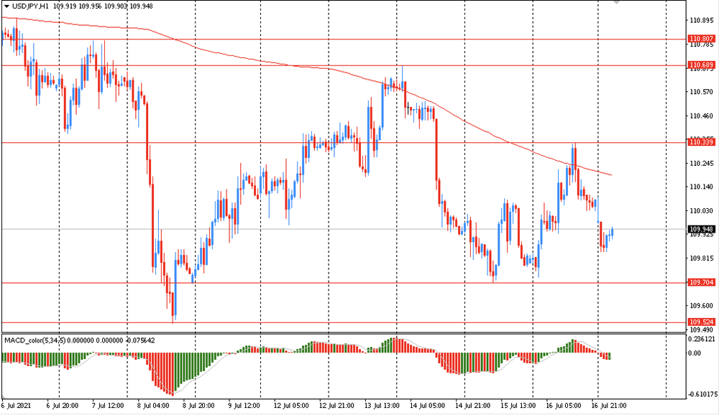719x415 pixels.
Task: Click the USDJPY,H1 chart title text
Action: point(31,6)
